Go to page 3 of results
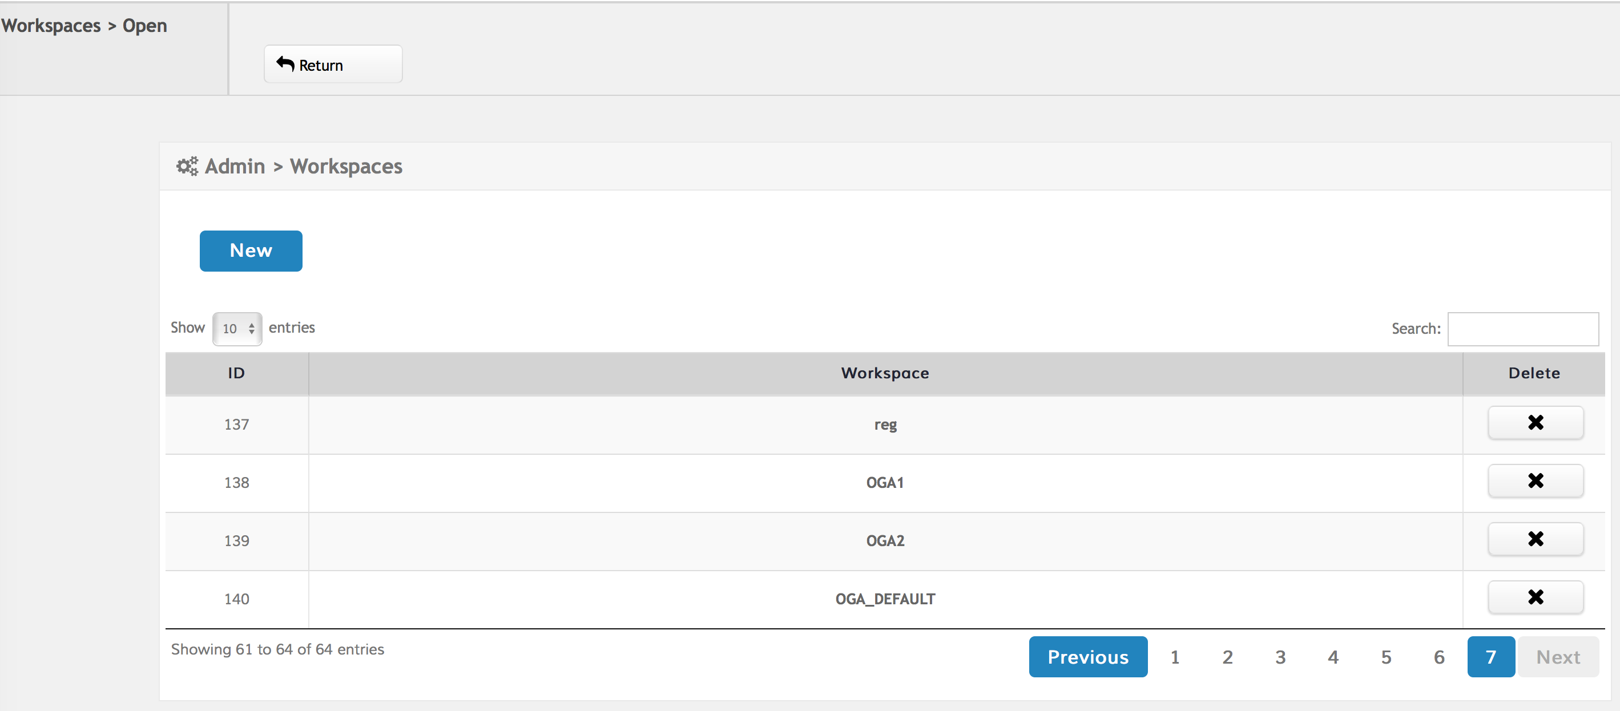The image size is (1620, 711). pos(1280,657)
